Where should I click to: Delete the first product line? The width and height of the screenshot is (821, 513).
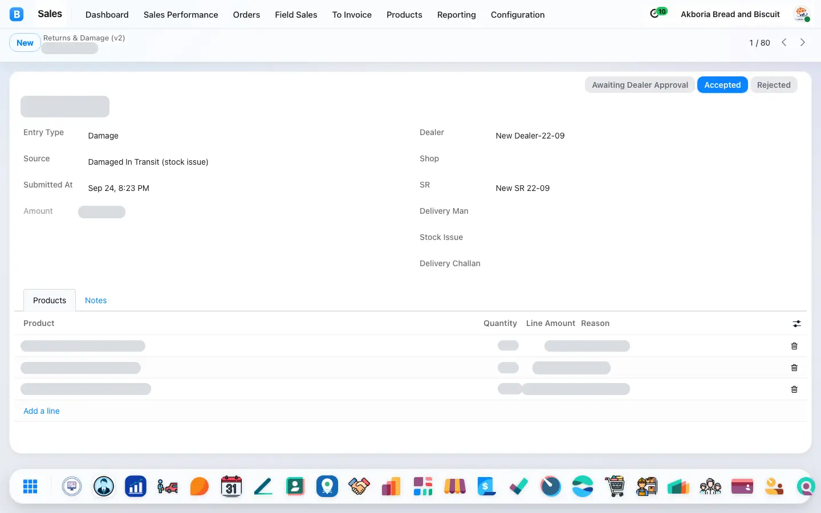pyautogui.click(x=794, y=346)
